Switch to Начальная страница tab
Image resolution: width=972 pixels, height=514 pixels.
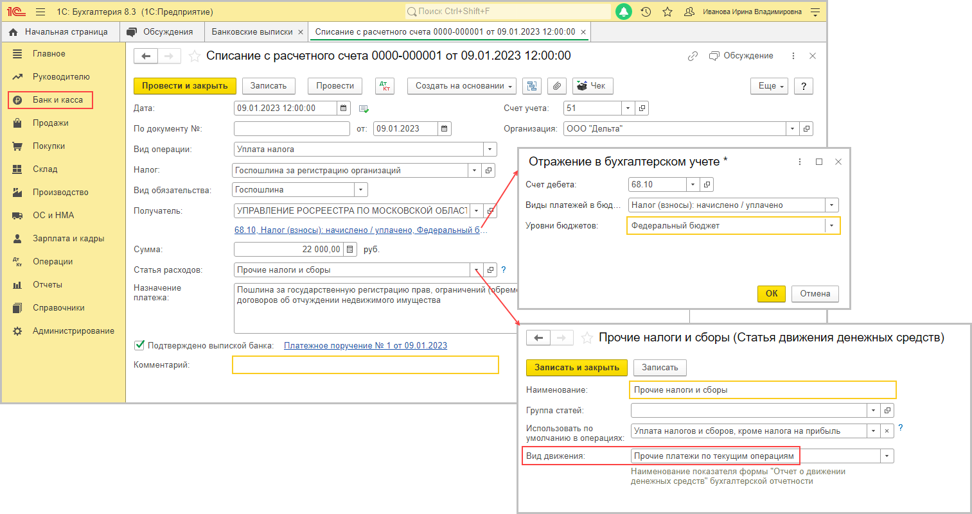(x=59, y=31)
